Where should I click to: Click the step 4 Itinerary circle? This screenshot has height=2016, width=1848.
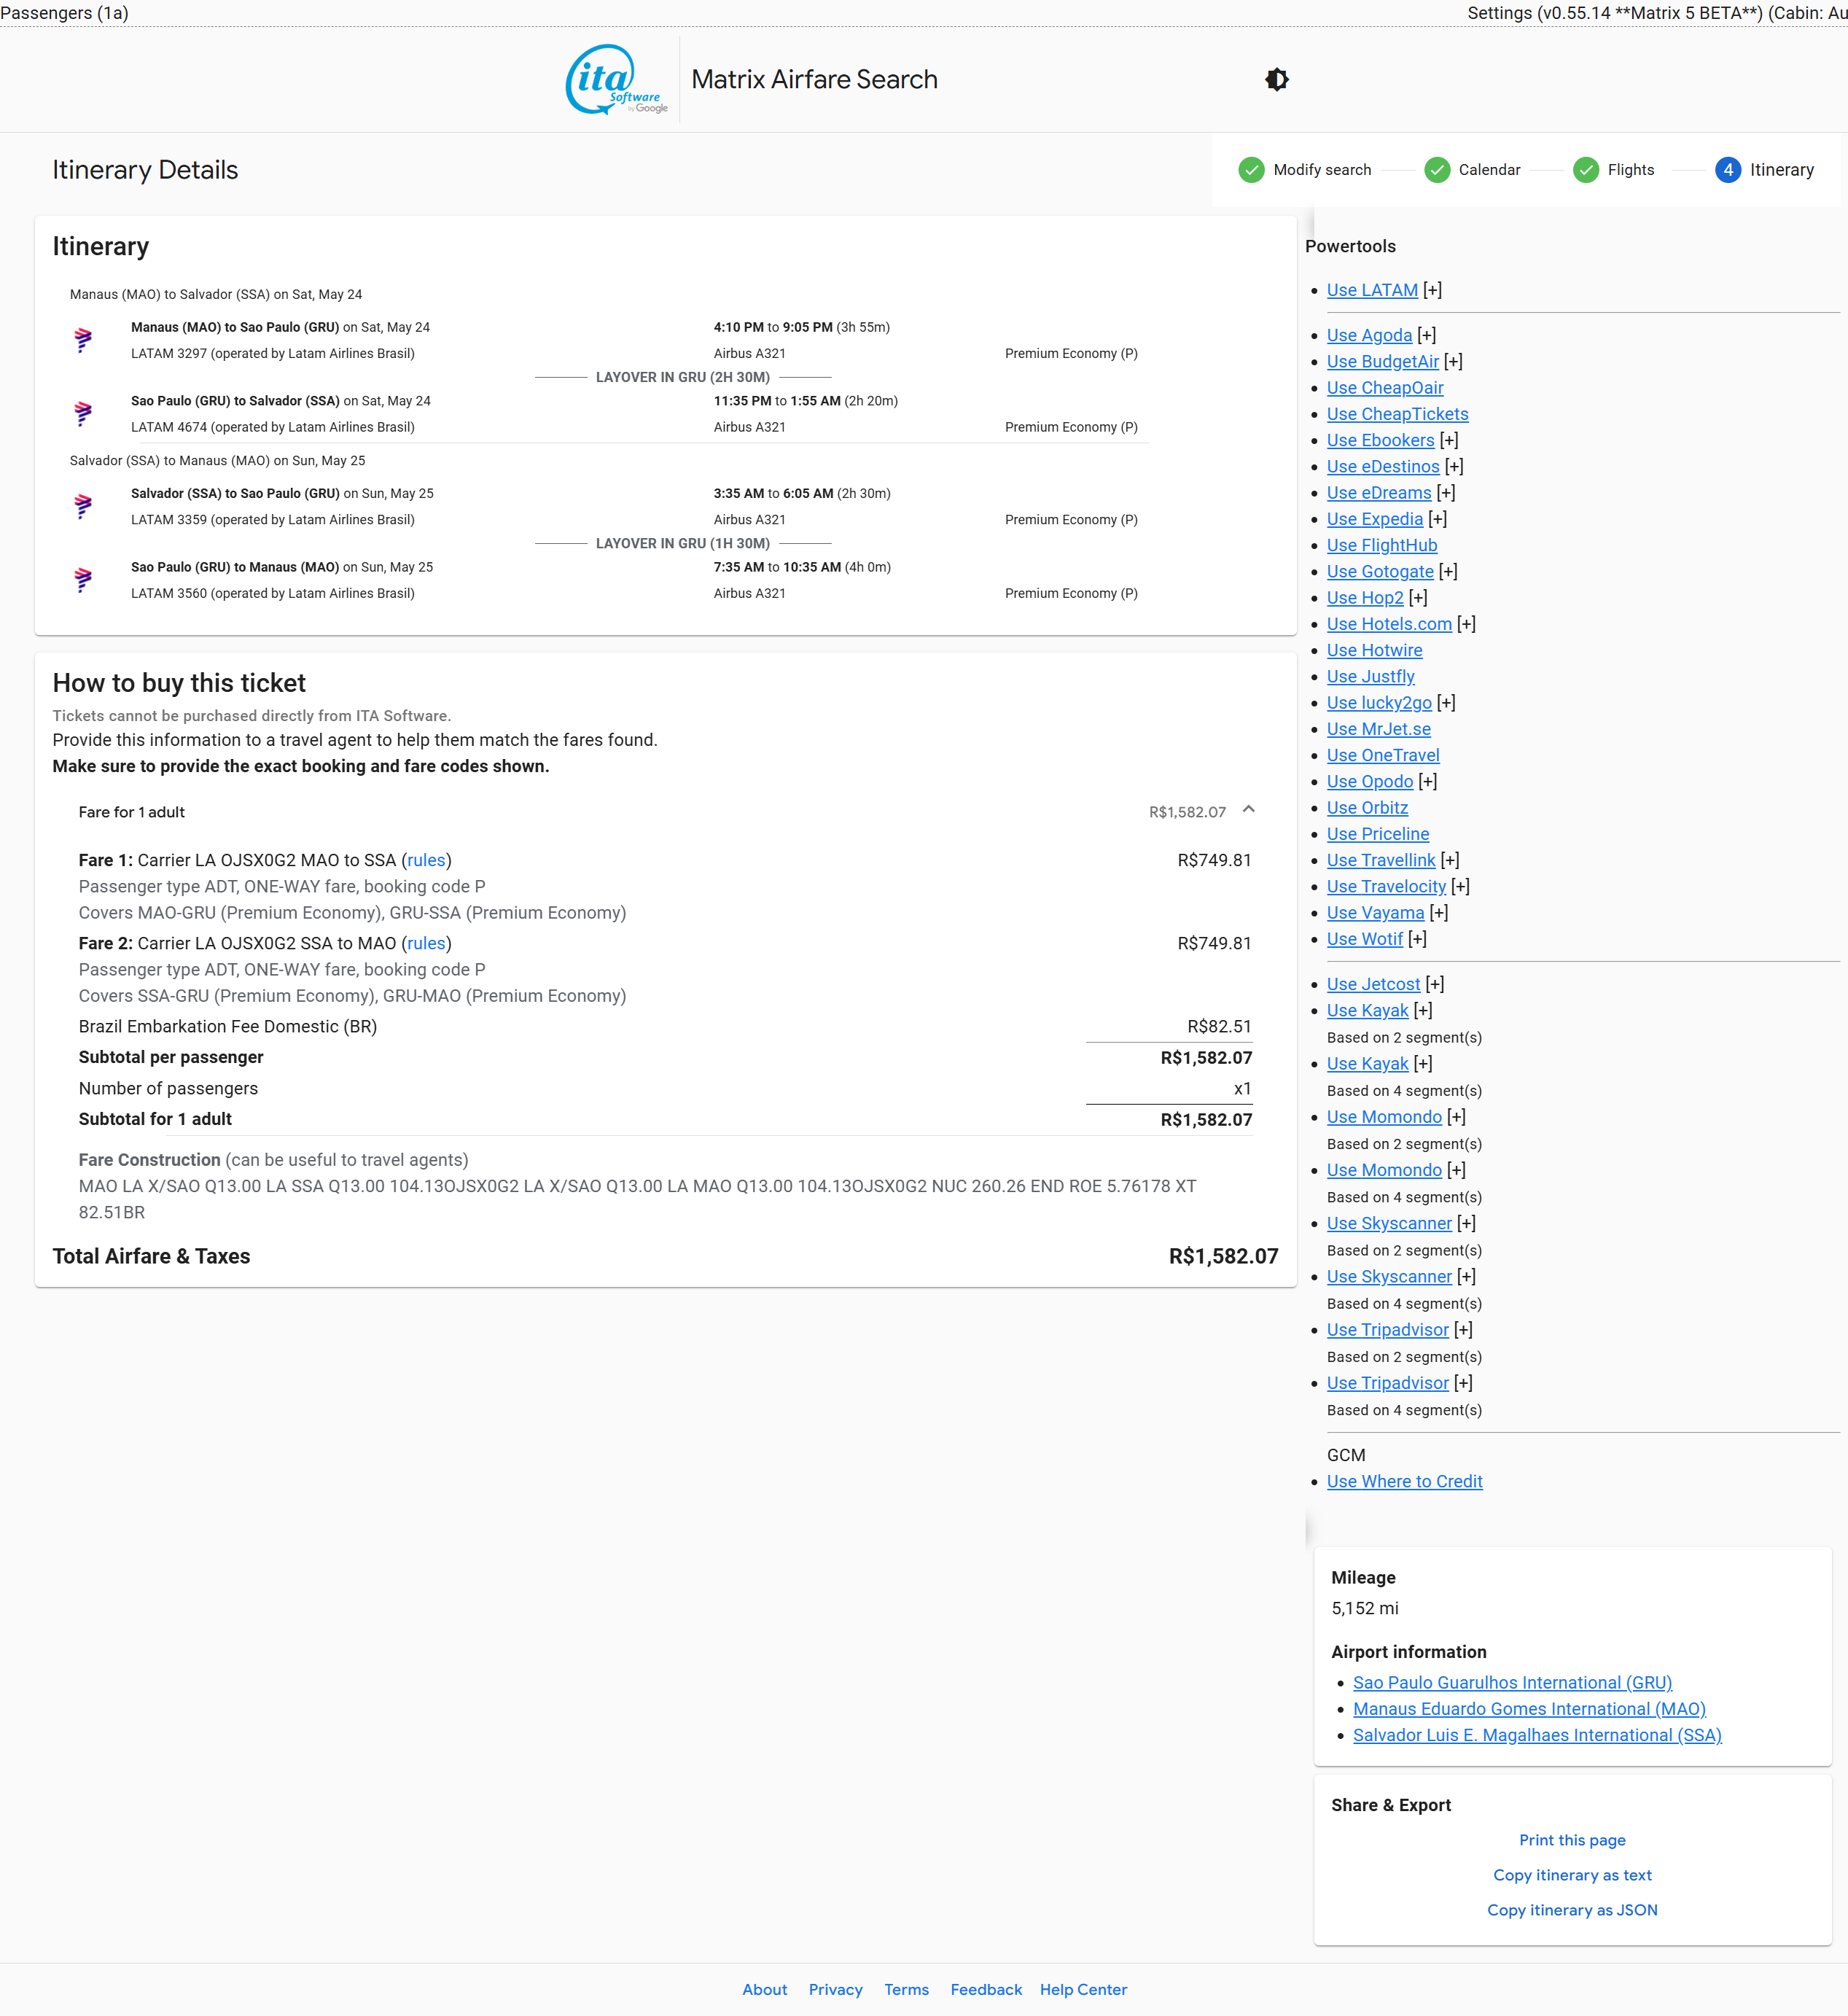pyautogui.click(x=1728, y=170)
